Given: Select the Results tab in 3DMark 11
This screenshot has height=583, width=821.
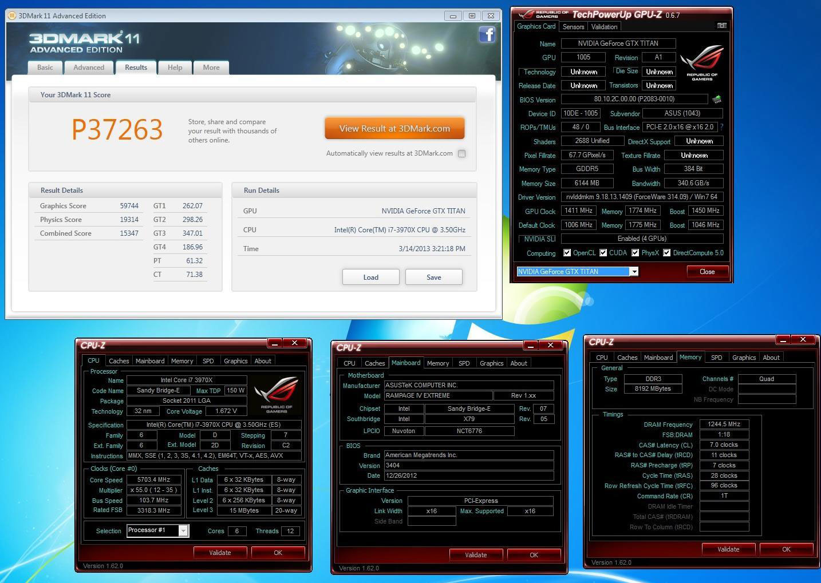Looking at the screenshot, I should 136,68.
